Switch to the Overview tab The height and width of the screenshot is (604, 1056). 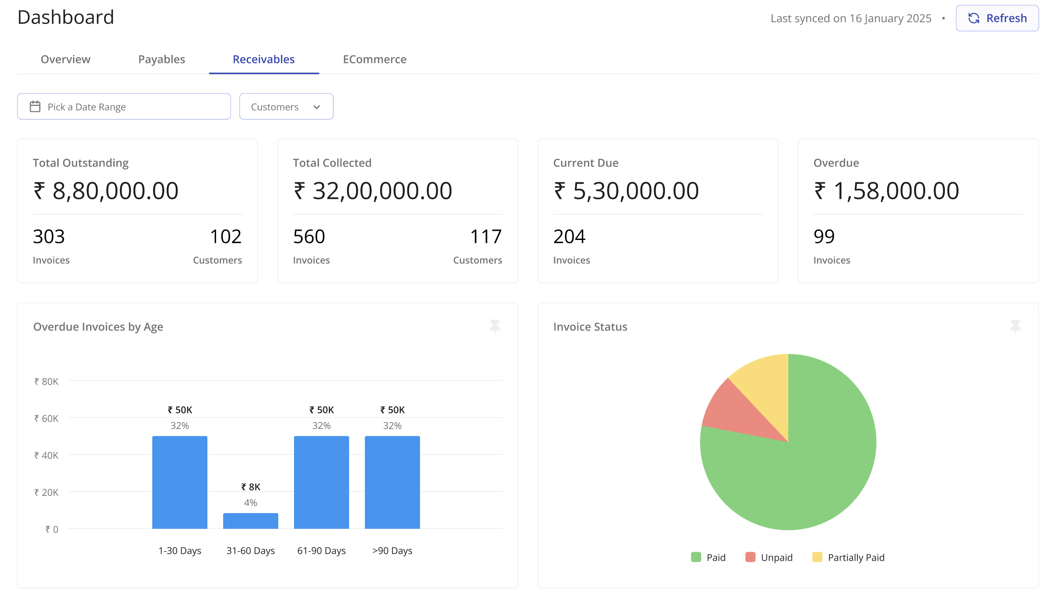click(x=66, y=59)
